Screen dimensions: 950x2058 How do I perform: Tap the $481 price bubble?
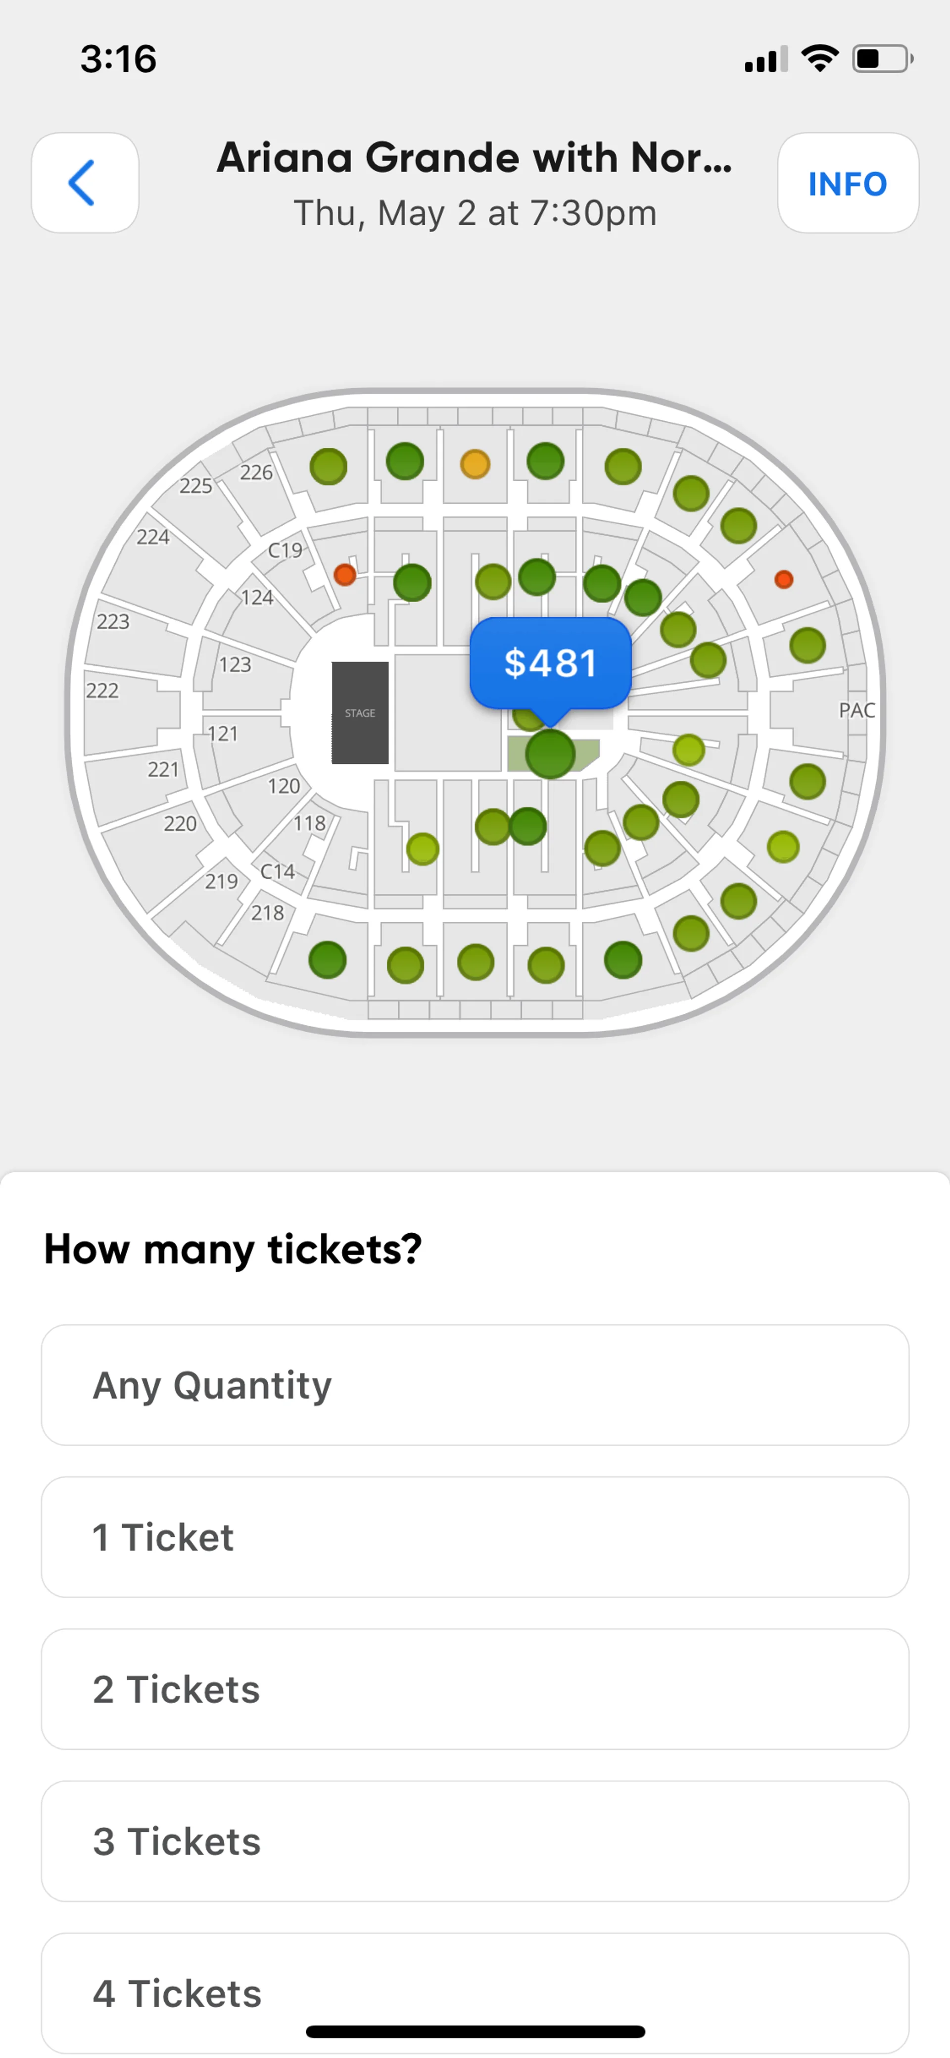click(550, 662)
